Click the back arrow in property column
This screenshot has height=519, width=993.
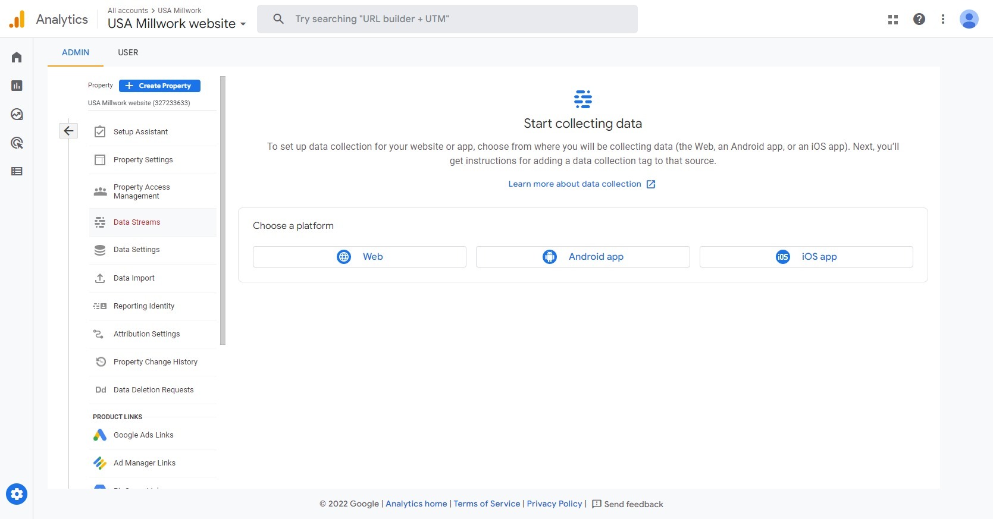(x=68, y=131)
